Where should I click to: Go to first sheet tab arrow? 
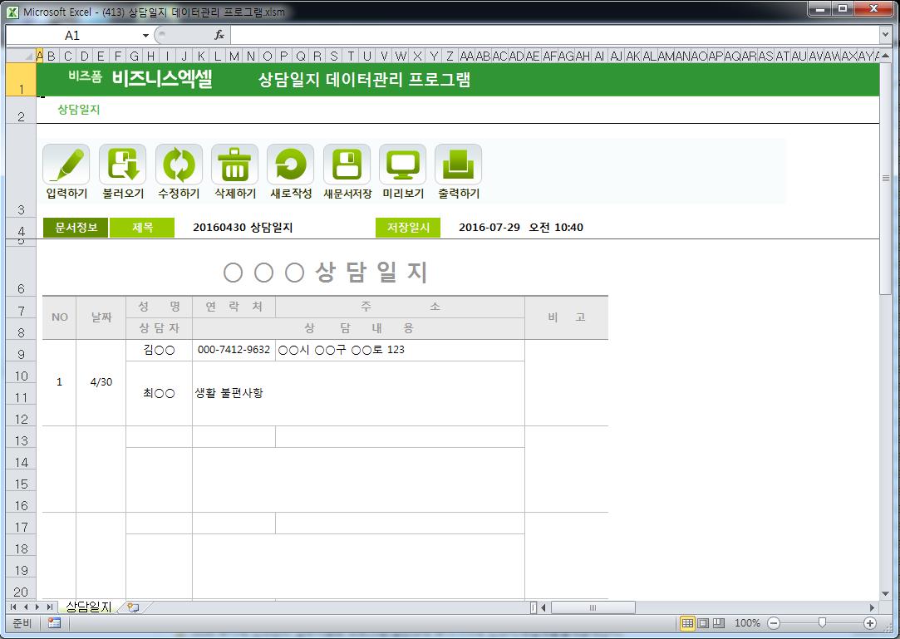(x=14, y=607)
